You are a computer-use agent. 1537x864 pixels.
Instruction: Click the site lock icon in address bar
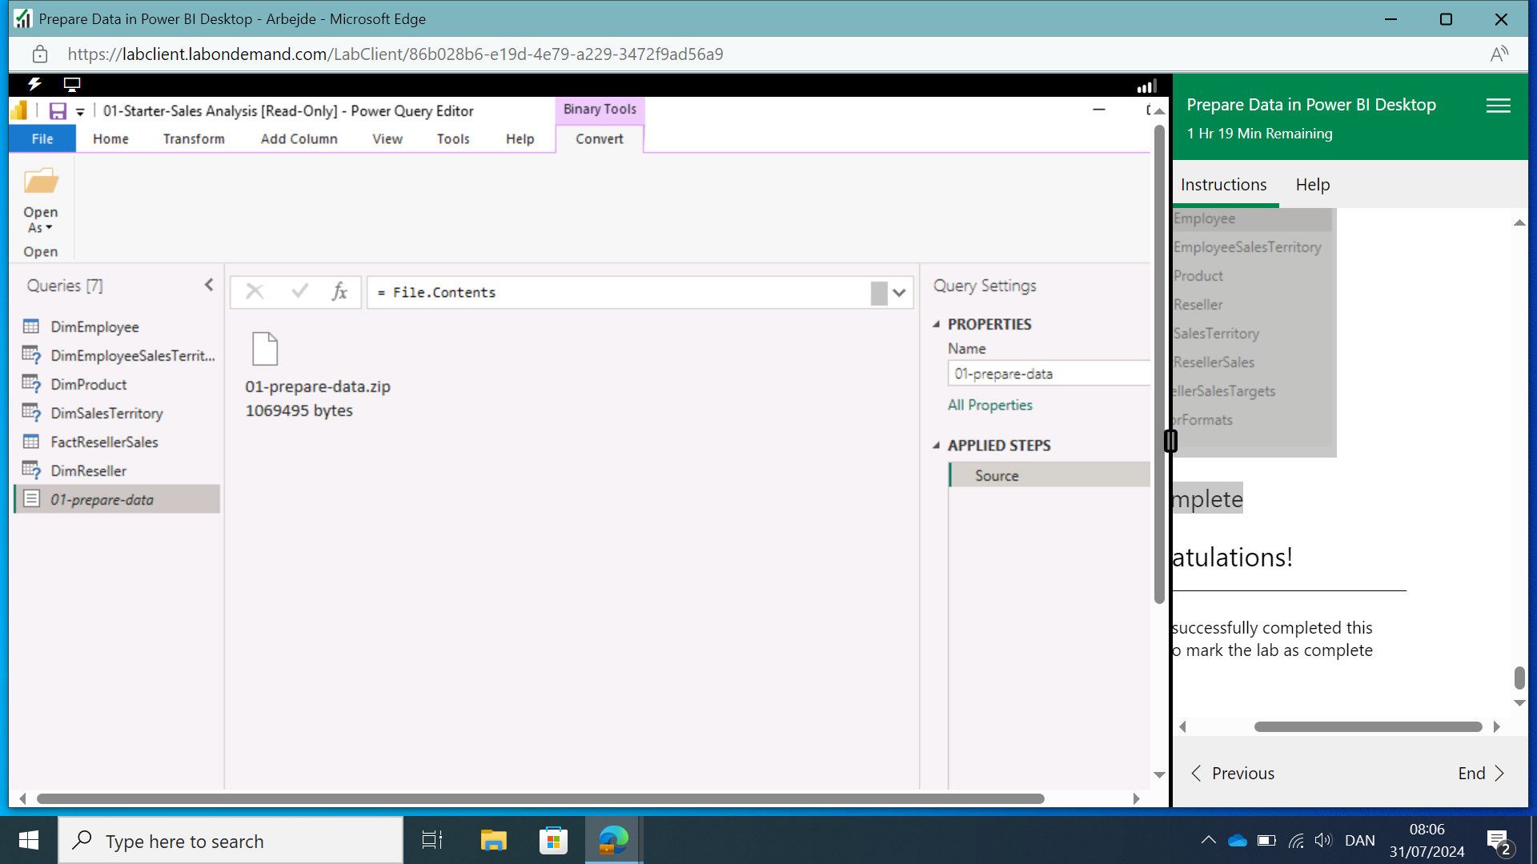pyautogui.click(x=40, y=54)
